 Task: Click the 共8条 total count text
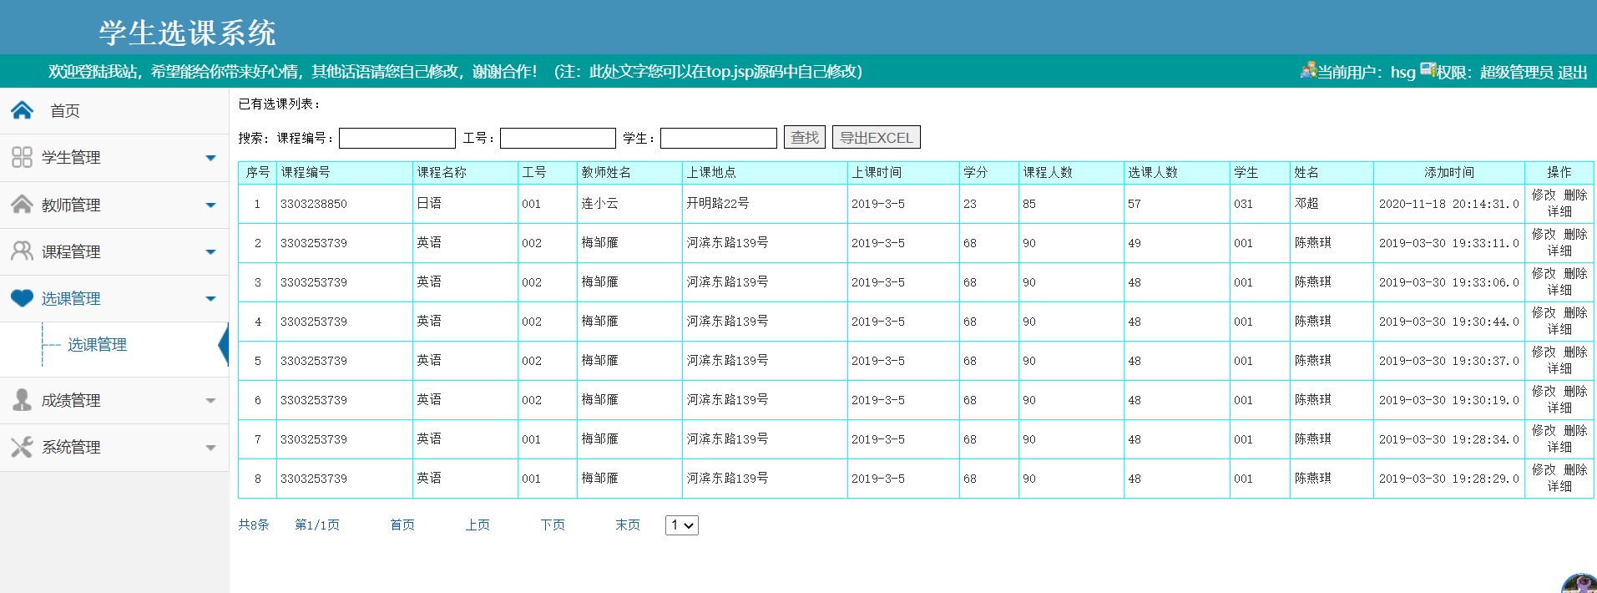[x=254, y=525]
